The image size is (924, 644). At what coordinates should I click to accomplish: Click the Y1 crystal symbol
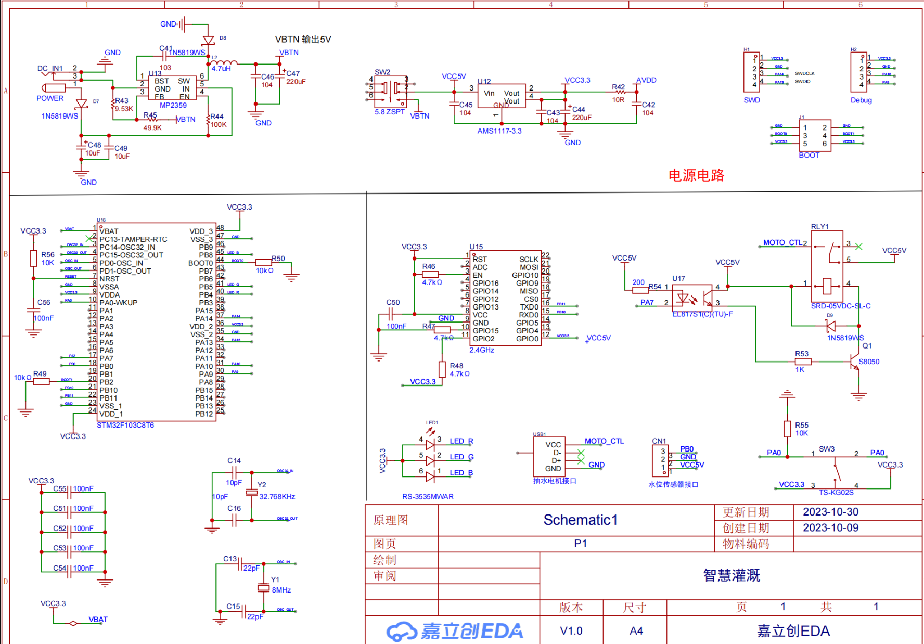click(264, 588)
